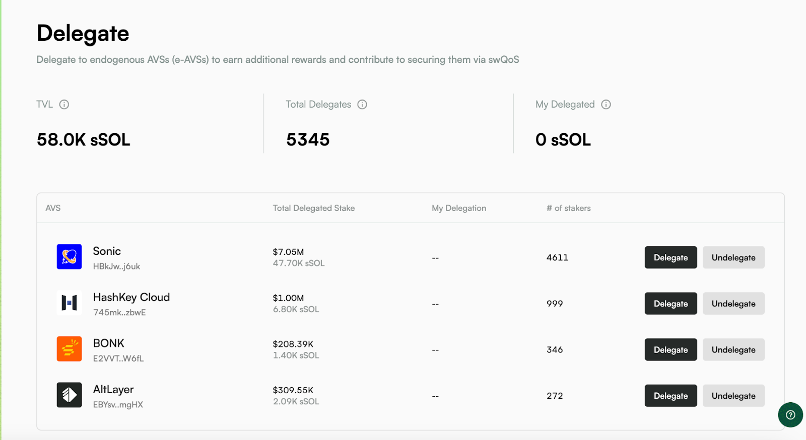
Task: Click address E2VVT..W6fL
Action: (118, 359)
